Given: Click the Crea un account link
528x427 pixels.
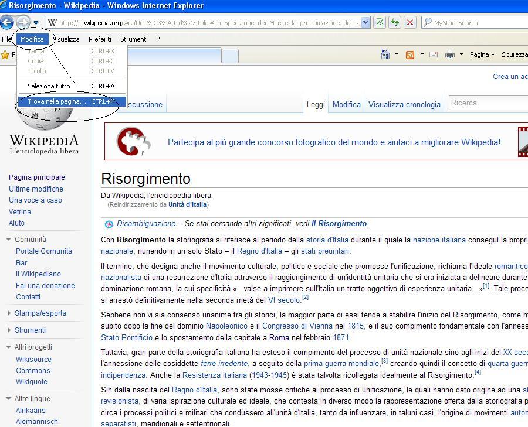Looking at the screenshot, I should (510, 77).
